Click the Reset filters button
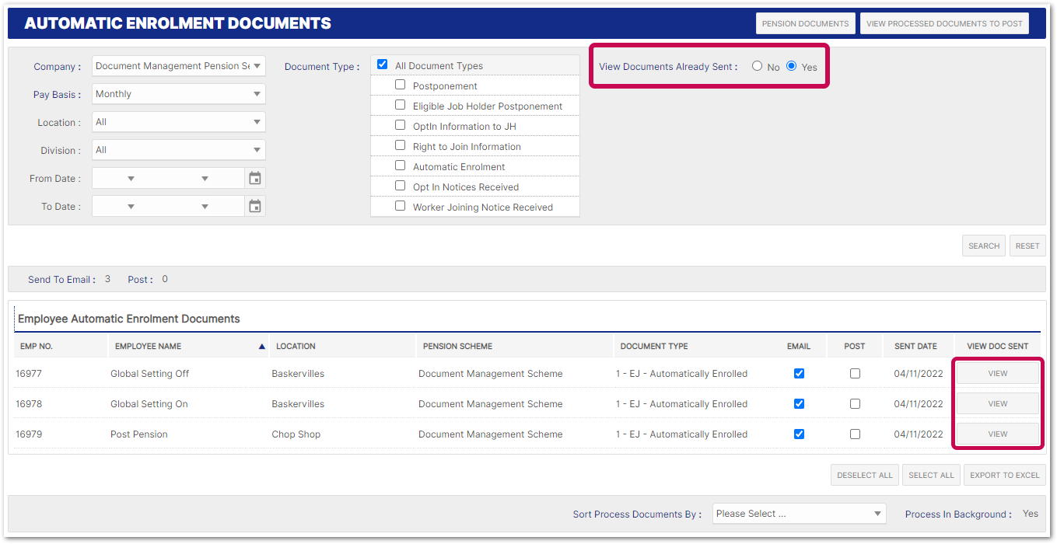 [1027, 246]
